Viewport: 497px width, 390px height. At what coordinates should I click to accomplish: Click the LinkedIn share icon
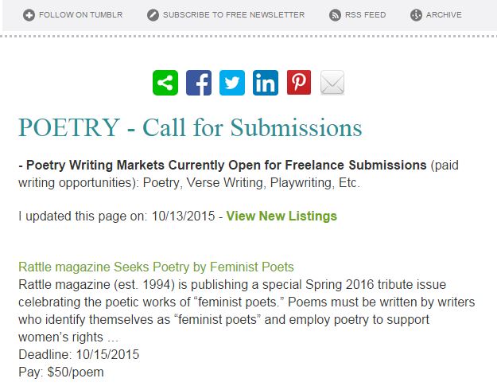coord(266,84)
